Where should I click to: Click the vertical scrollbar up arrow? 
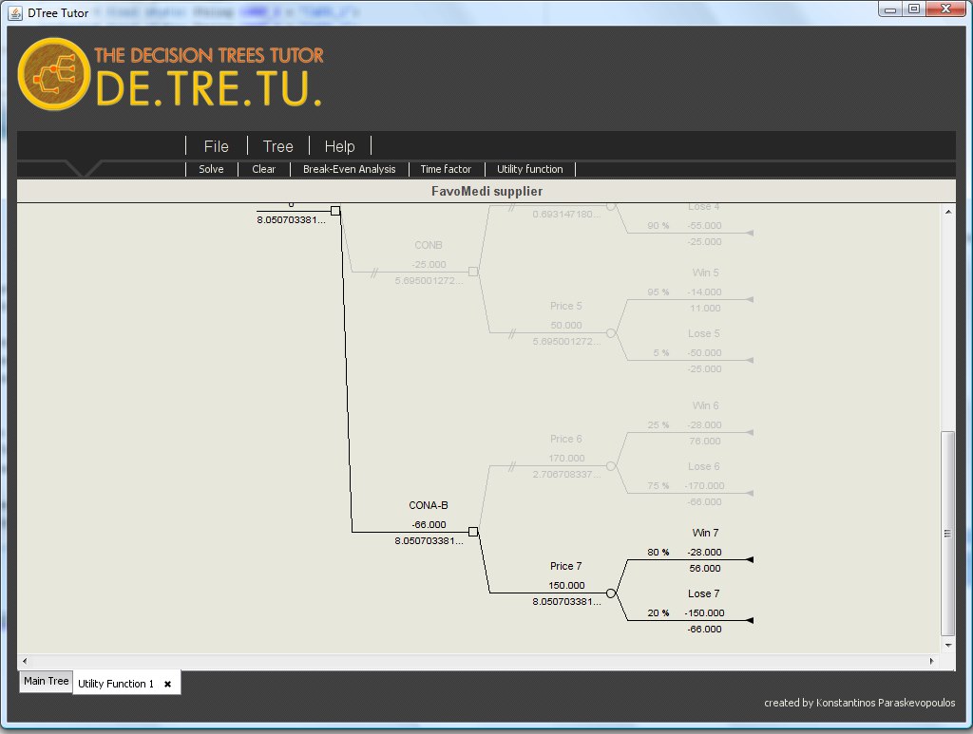click(947, 212)
